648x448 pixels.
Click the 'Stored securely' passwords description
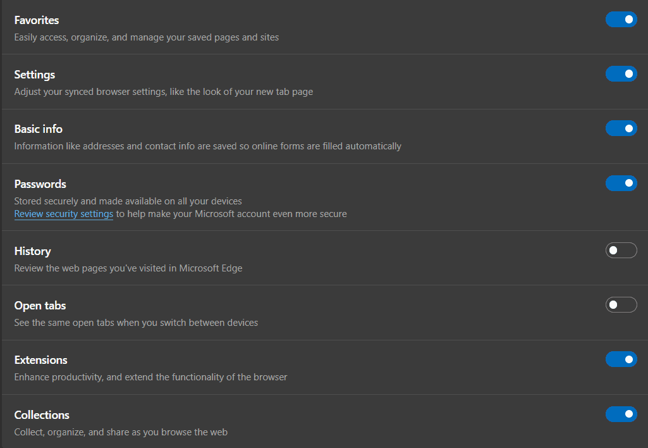pyautogui.click(x=128, y=201)
